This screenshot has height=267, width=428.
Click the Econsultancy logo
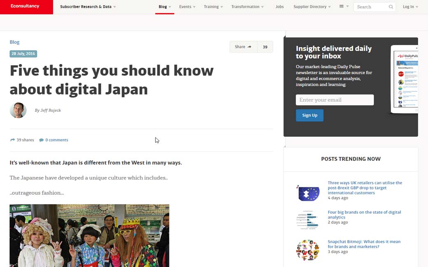click(26, 7)
